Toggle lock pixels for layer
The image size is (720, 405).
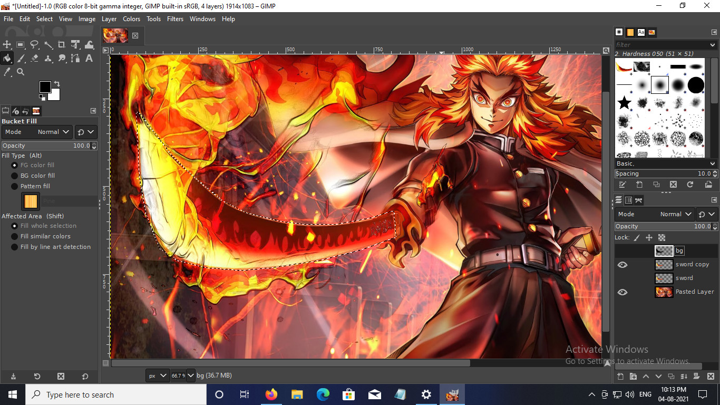pyautogui.click(x=637, y=238)
